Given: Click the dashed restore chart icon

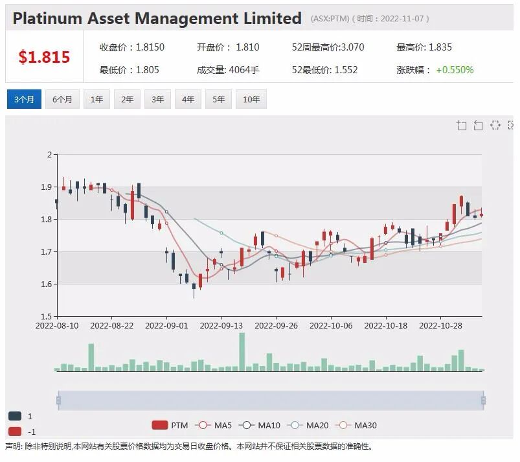Looking at the screenshot, I should [495, 125].
